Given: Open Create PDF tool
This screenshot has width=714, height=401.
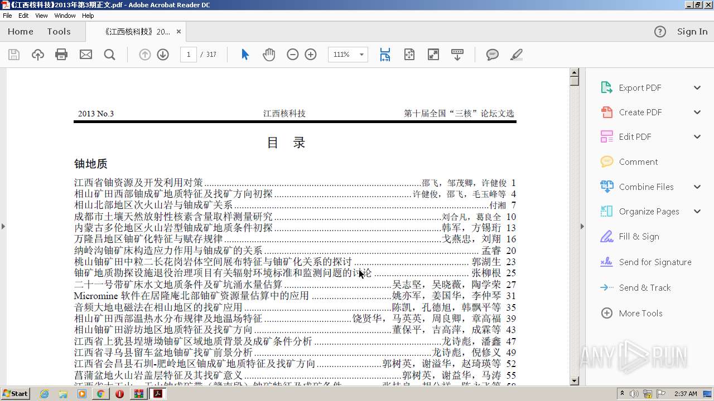Looking at the screenshot, I should (x=640, y=113).
